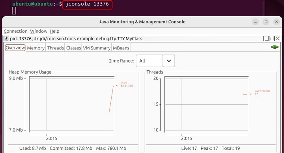Image resolution: width=284 pixels, height=153 pixels.
Task: Click the '9.0 Mb' heap axis label
Action: [16, 78]
